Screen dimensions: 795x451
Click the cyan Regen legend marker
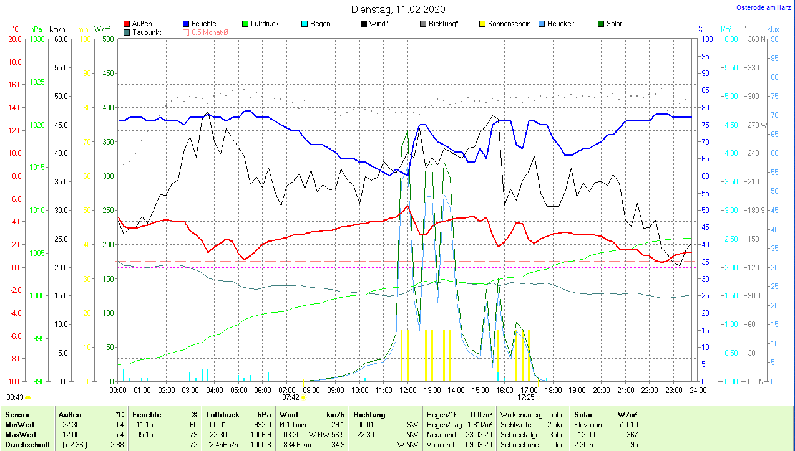pyautogui.click(x=305, y=24)
